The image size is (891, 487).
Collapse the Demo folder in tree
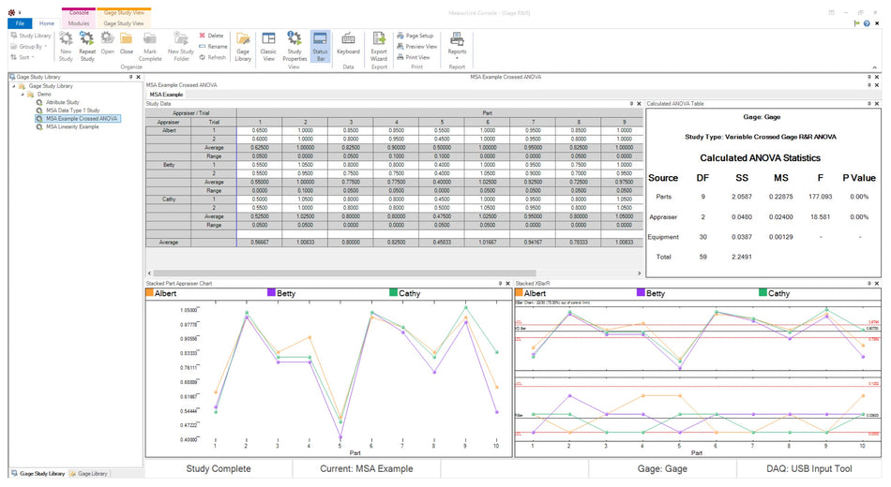23,94
